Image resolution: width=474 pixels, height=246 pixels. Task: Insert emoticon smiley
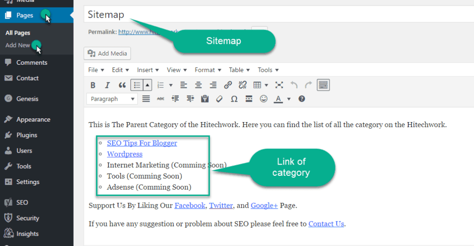[263, 98]
